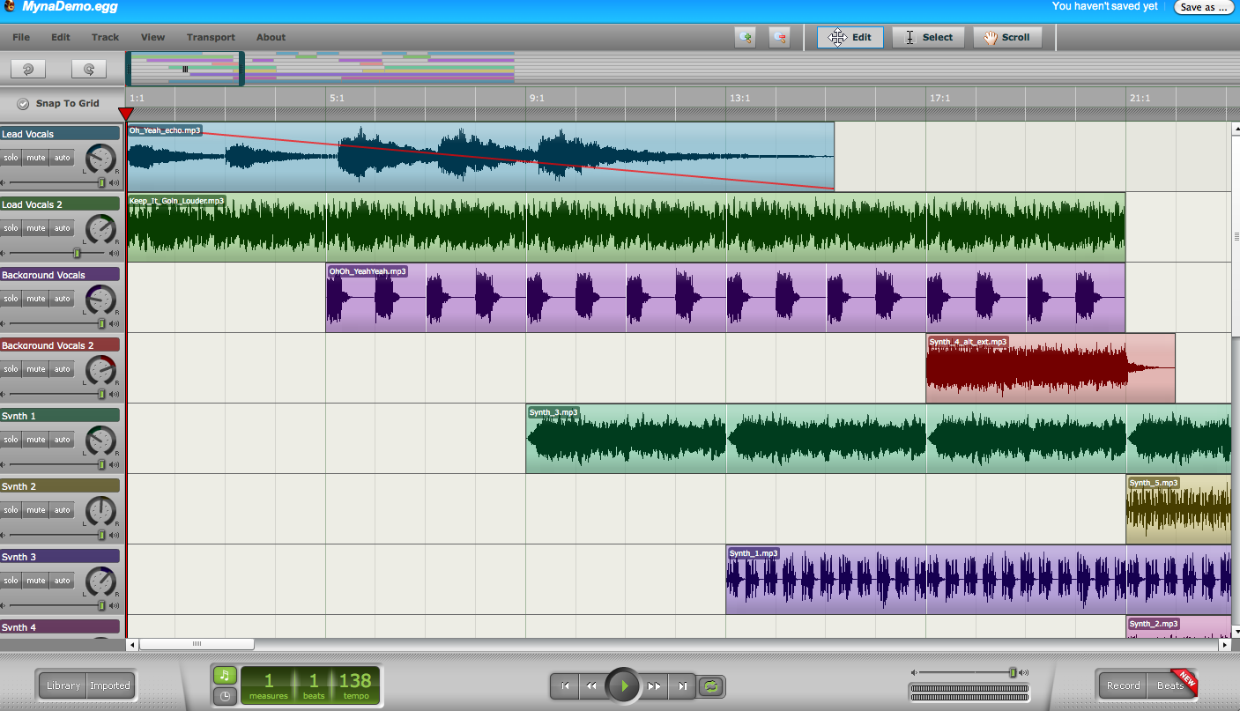Click the undo arrow button
Viewport: 1240px width, 711px height.
click(28, 69)
